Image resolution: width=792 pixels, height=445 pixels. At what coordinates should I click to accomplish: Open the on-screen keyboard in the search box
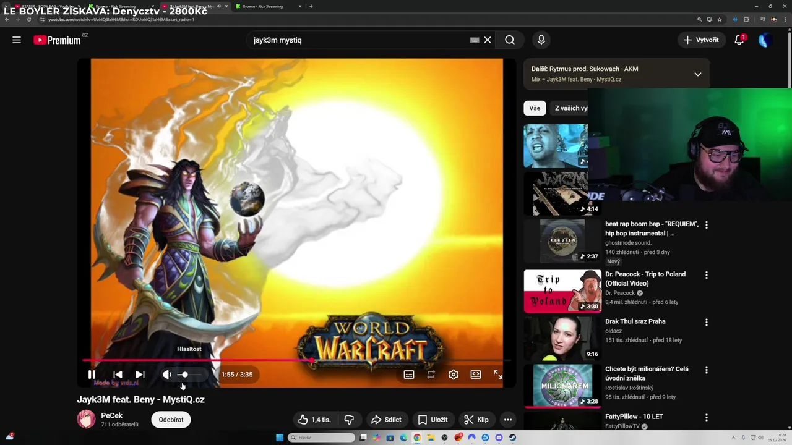(x=475, y=40)
